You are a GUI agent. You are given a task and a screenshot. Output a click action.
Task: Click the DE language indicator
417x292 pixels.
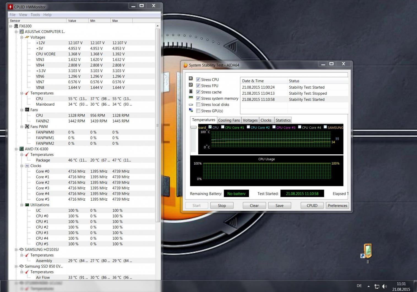[359, 286]
